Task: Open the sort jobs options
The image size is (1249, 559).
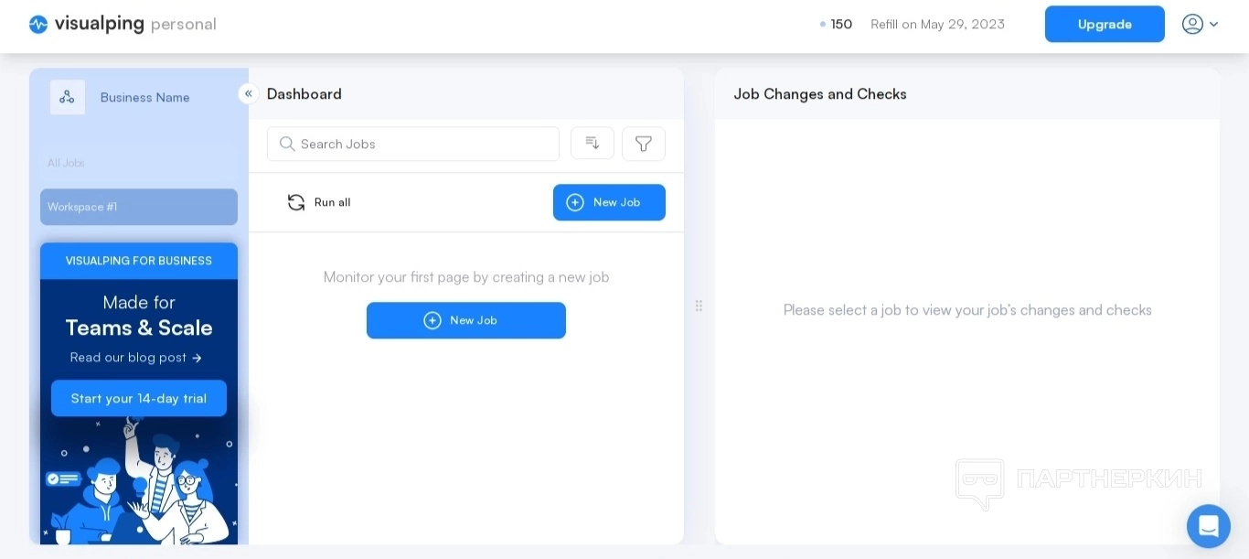Action: tap(592, 144)
